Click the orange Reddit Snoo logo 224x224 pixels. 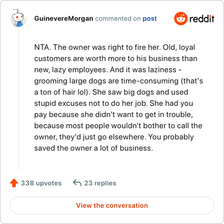click(180, 18)
